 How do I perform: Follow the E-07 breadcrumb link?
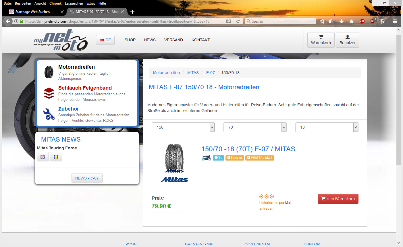(x=211, y=73)
